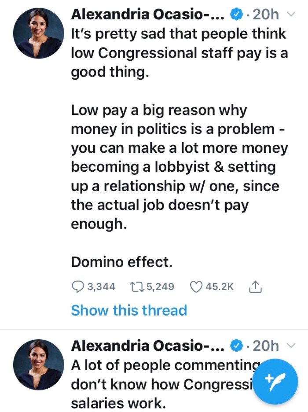Open profile avatar of the second tweet

[37, 364]
